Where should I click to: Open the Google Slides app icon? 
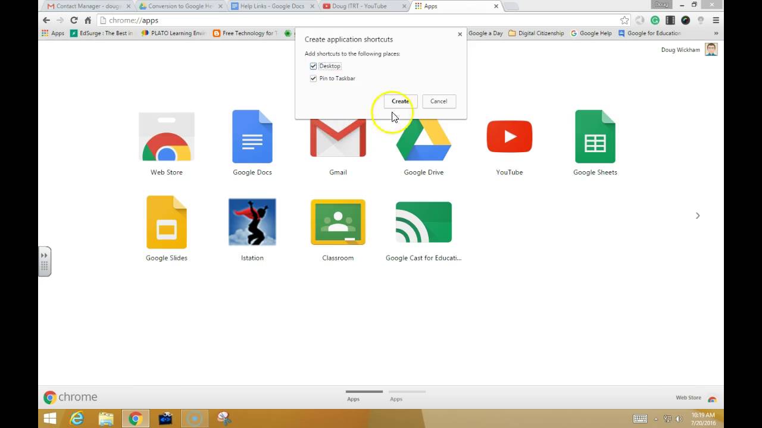coord(166,222)
